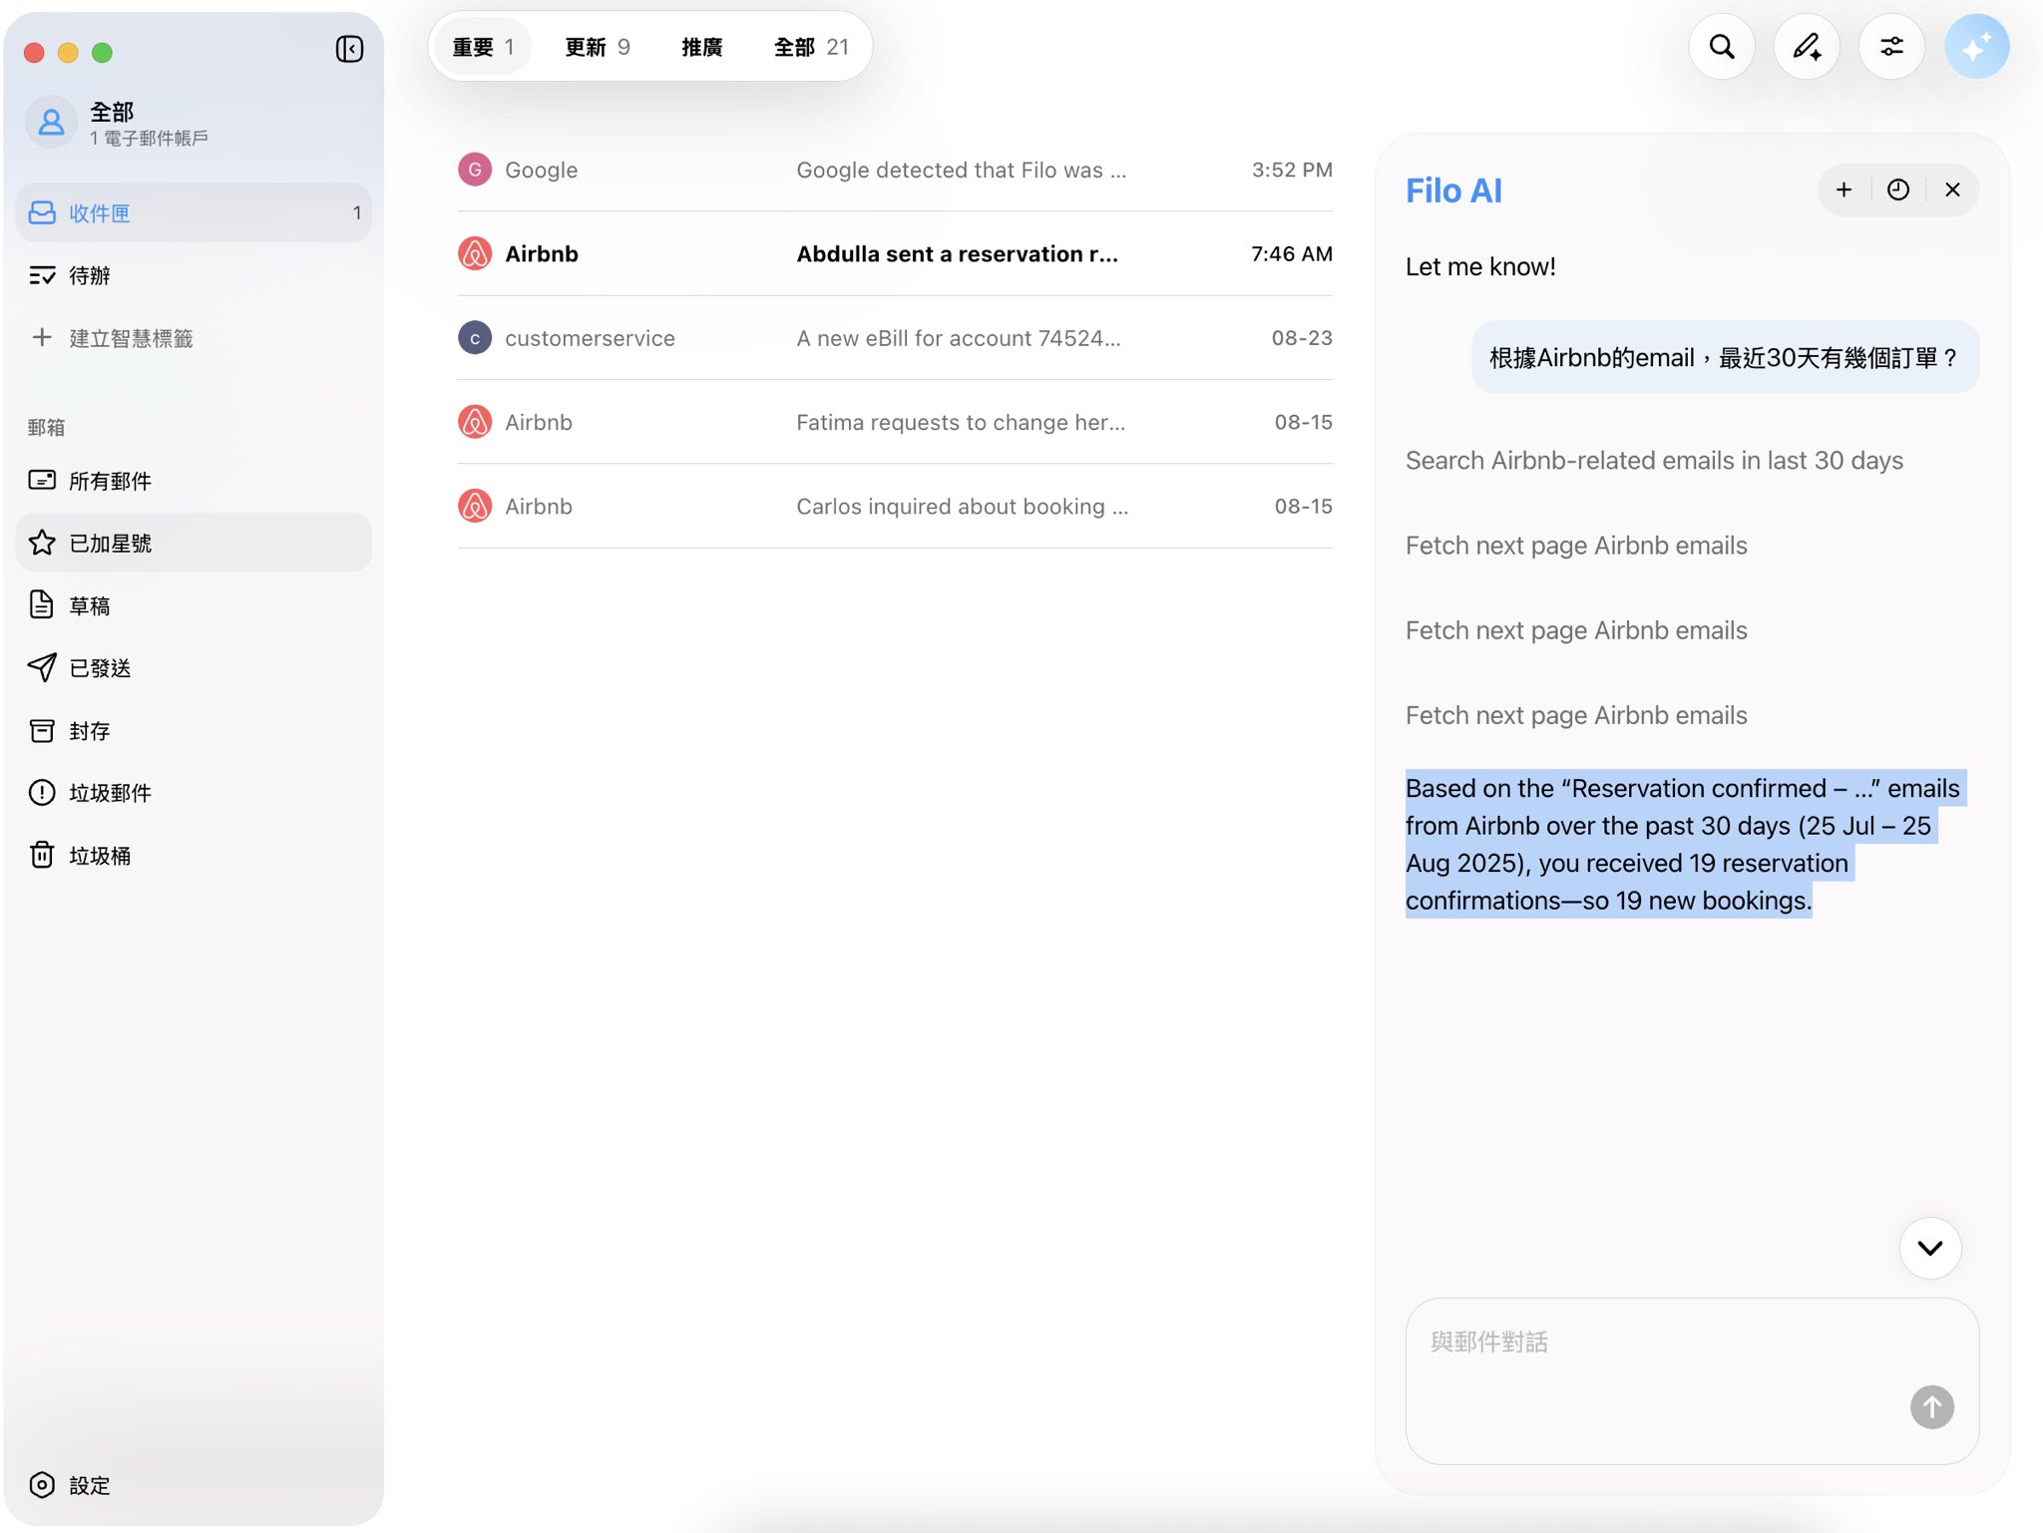Image resolution: width=2043 pixels, height=1533 pixels.
Task: Select the 推廣 tab
Action: point(701,47)
